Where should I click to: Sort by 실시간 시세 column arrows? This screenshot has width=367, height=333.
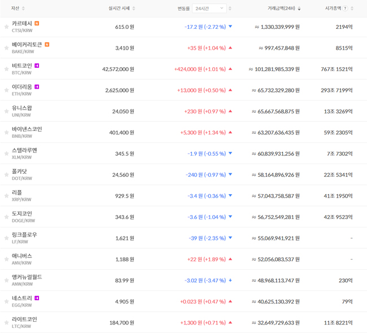134,8
